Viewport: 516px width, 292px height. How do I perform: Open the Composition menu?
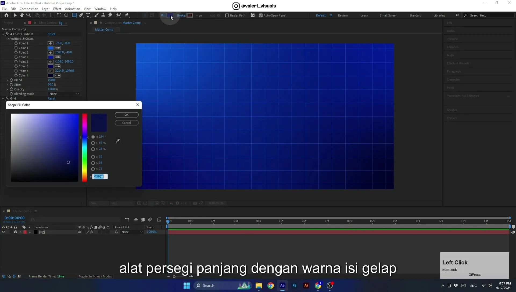point(29,9)
